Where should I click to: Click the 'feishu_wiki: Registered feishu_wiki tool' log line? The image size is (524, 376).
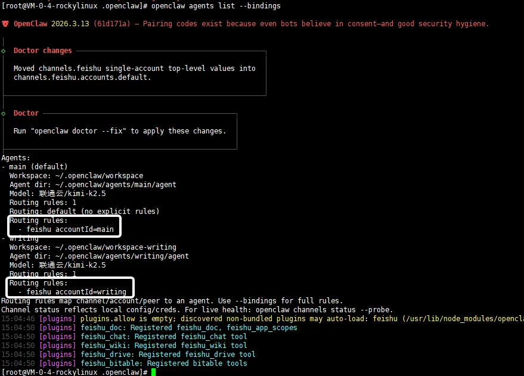pos(125,346)
